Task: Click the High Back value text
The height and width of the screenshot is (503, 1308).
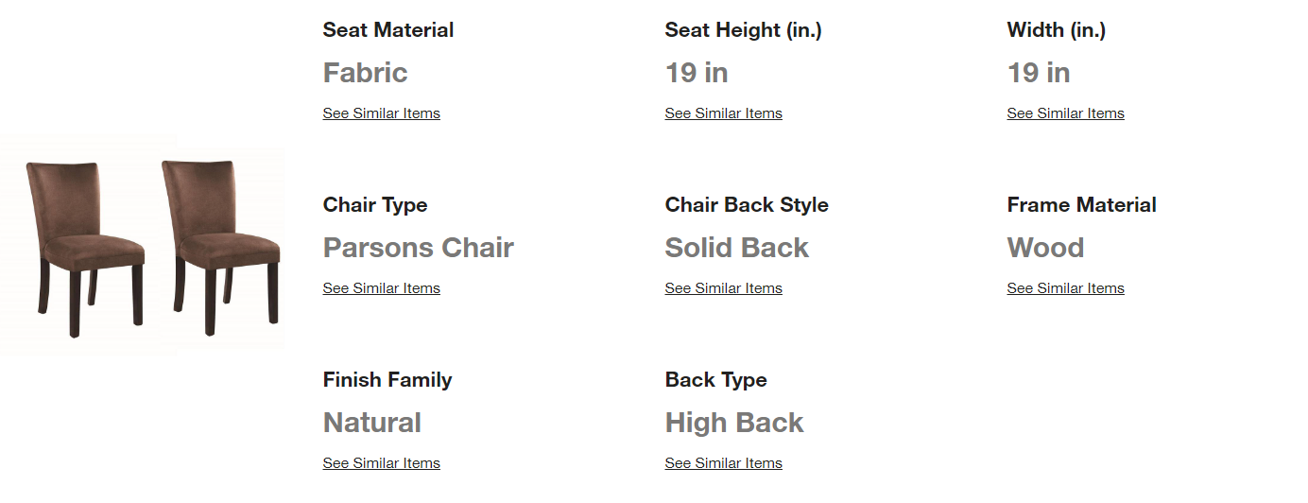Action: click(x=734, y=423)
